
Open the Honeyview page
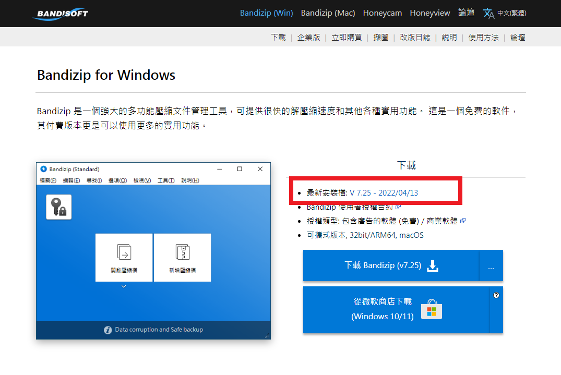[430, 13]
